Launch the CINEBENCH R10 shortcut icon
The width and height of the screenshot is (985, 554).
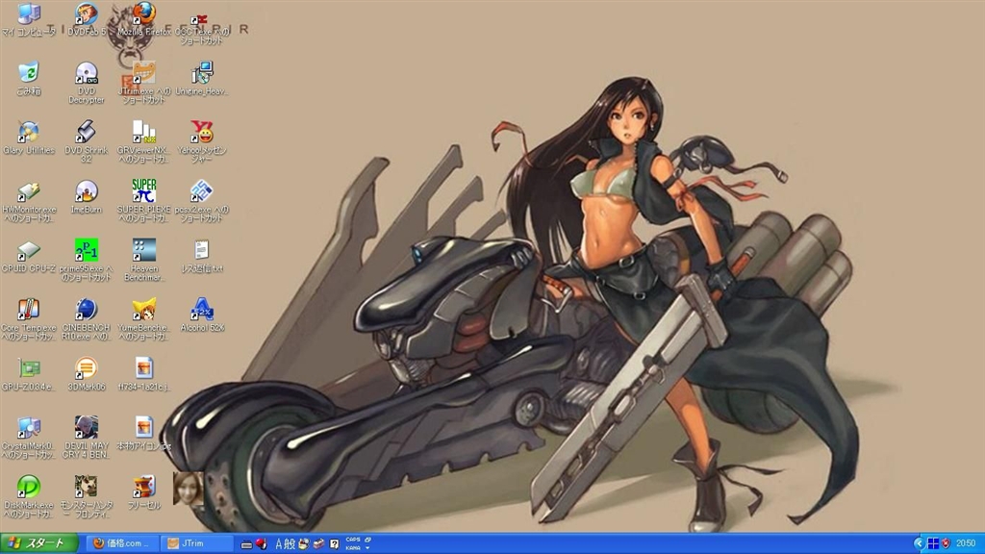tap(86, 319)
